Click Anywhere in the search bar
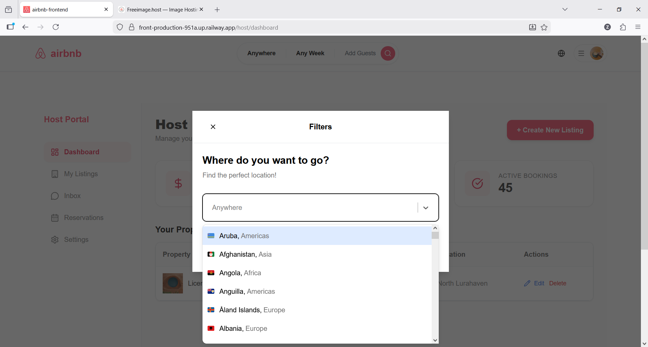This screenshot has height=347, width=648. tap(261, 53)
